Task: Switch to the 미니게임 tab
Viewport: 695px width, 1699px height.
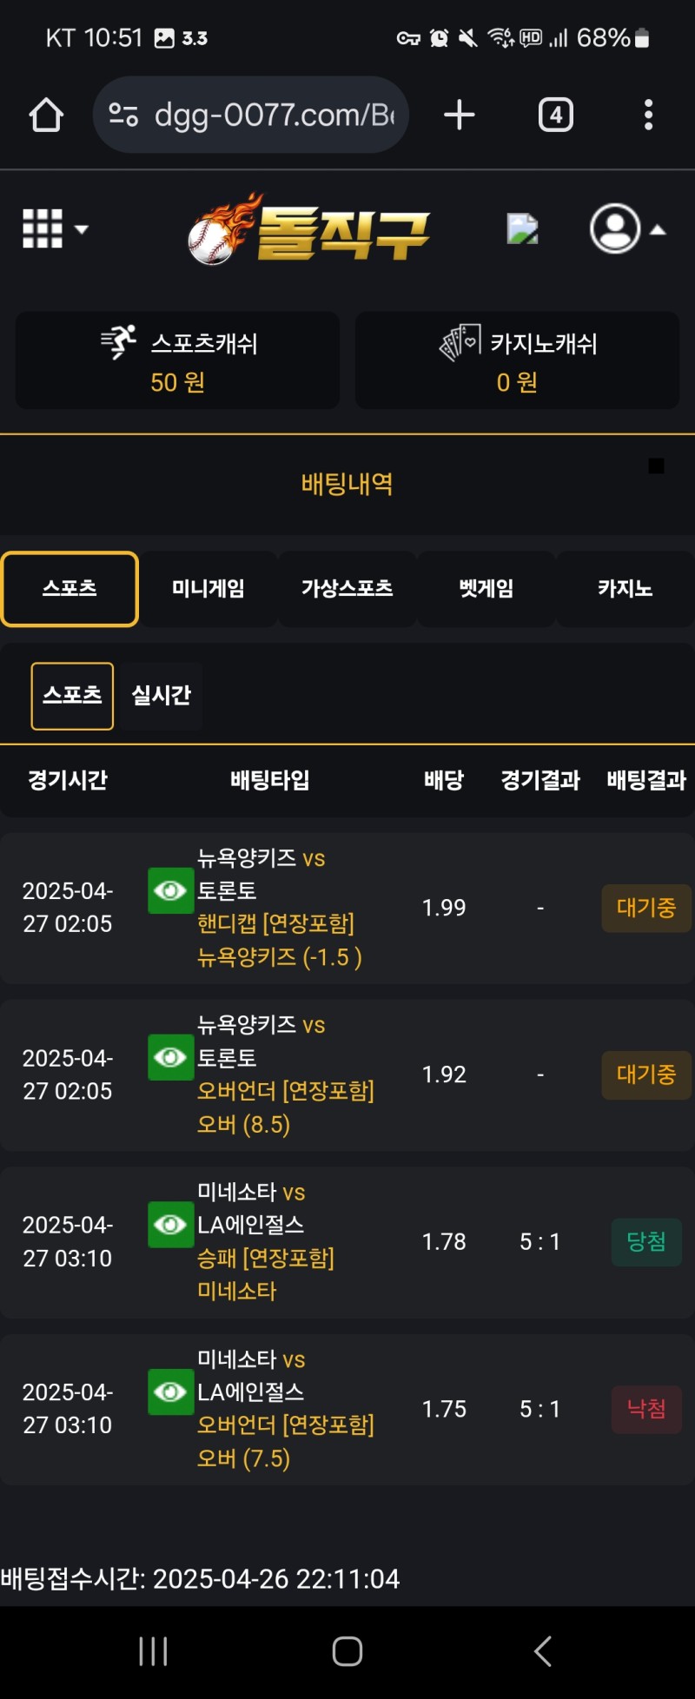Action: pos(208,589)
